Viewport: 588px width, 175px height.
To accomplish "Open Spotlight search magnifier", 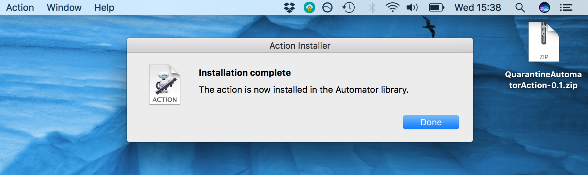I will (520, 7).
